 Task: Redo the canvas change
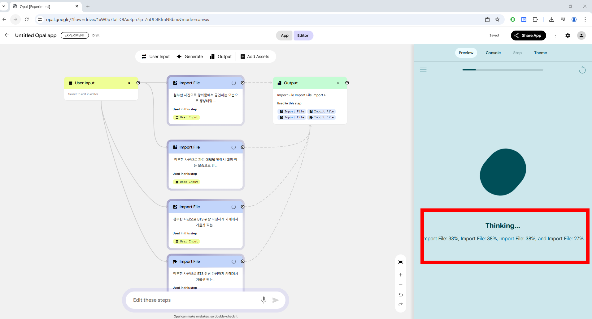pyautogui.click(x=401, y=304)
